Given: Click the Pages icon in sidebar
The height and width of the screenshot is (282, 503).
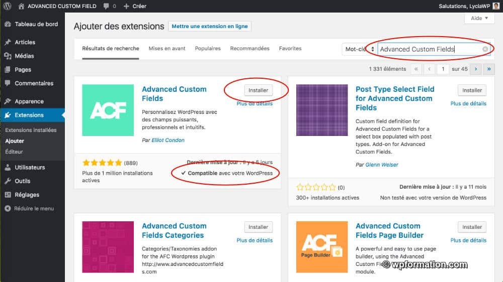Looking at the screenshot, I should (x=8, y=70).
